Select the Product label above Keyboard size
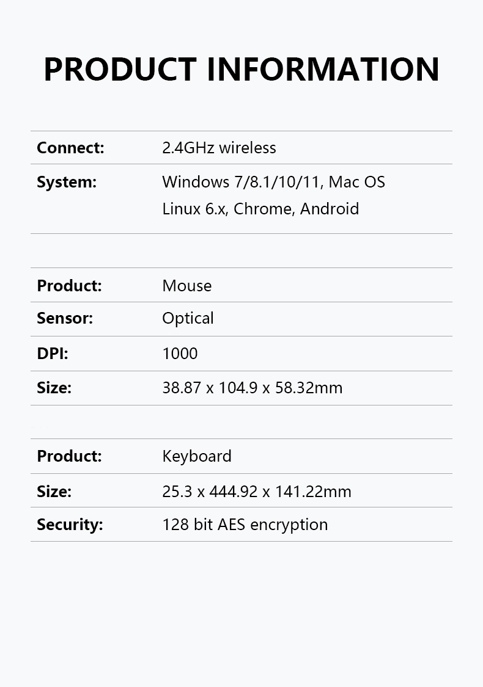The height and width of the screenshot is (687, 483). coord(69,456)
